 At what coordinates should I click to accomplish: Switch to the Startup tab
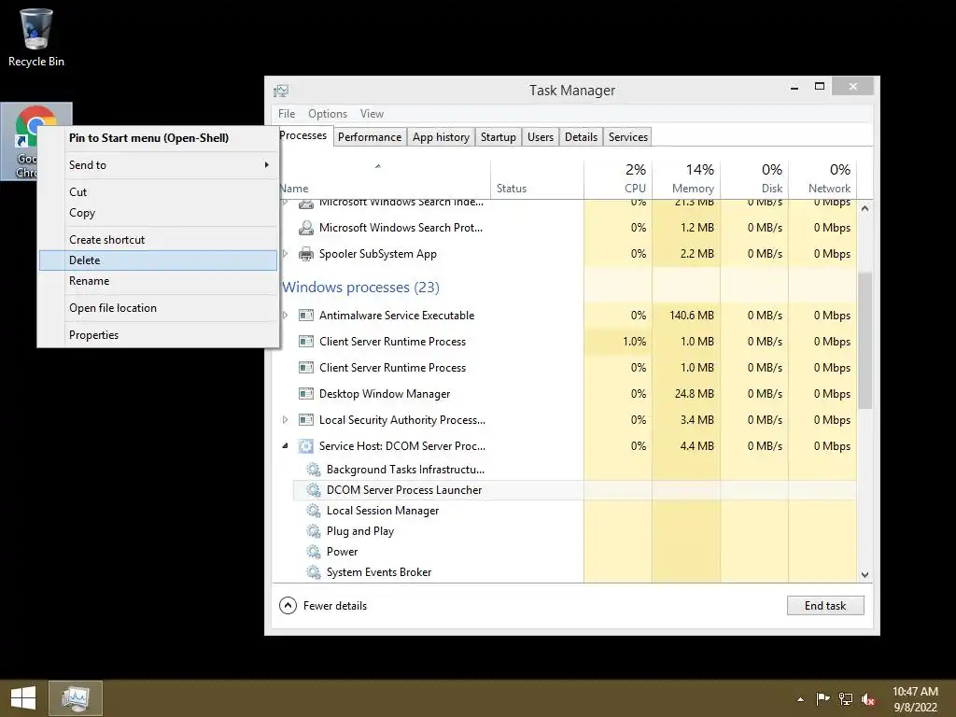point(499,137)
